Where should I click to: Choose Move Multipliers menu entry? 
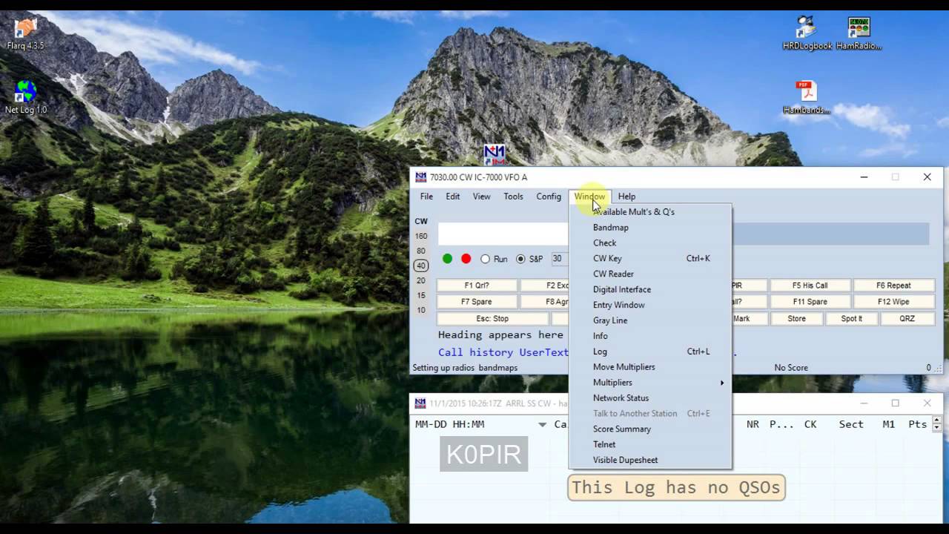650,367
